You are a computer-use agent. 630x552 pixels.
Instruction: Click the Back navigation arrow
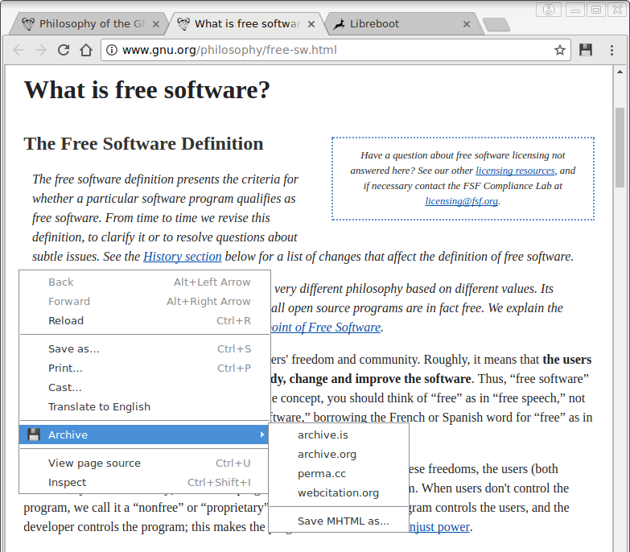pyautogui.click(x=19, y=50)
